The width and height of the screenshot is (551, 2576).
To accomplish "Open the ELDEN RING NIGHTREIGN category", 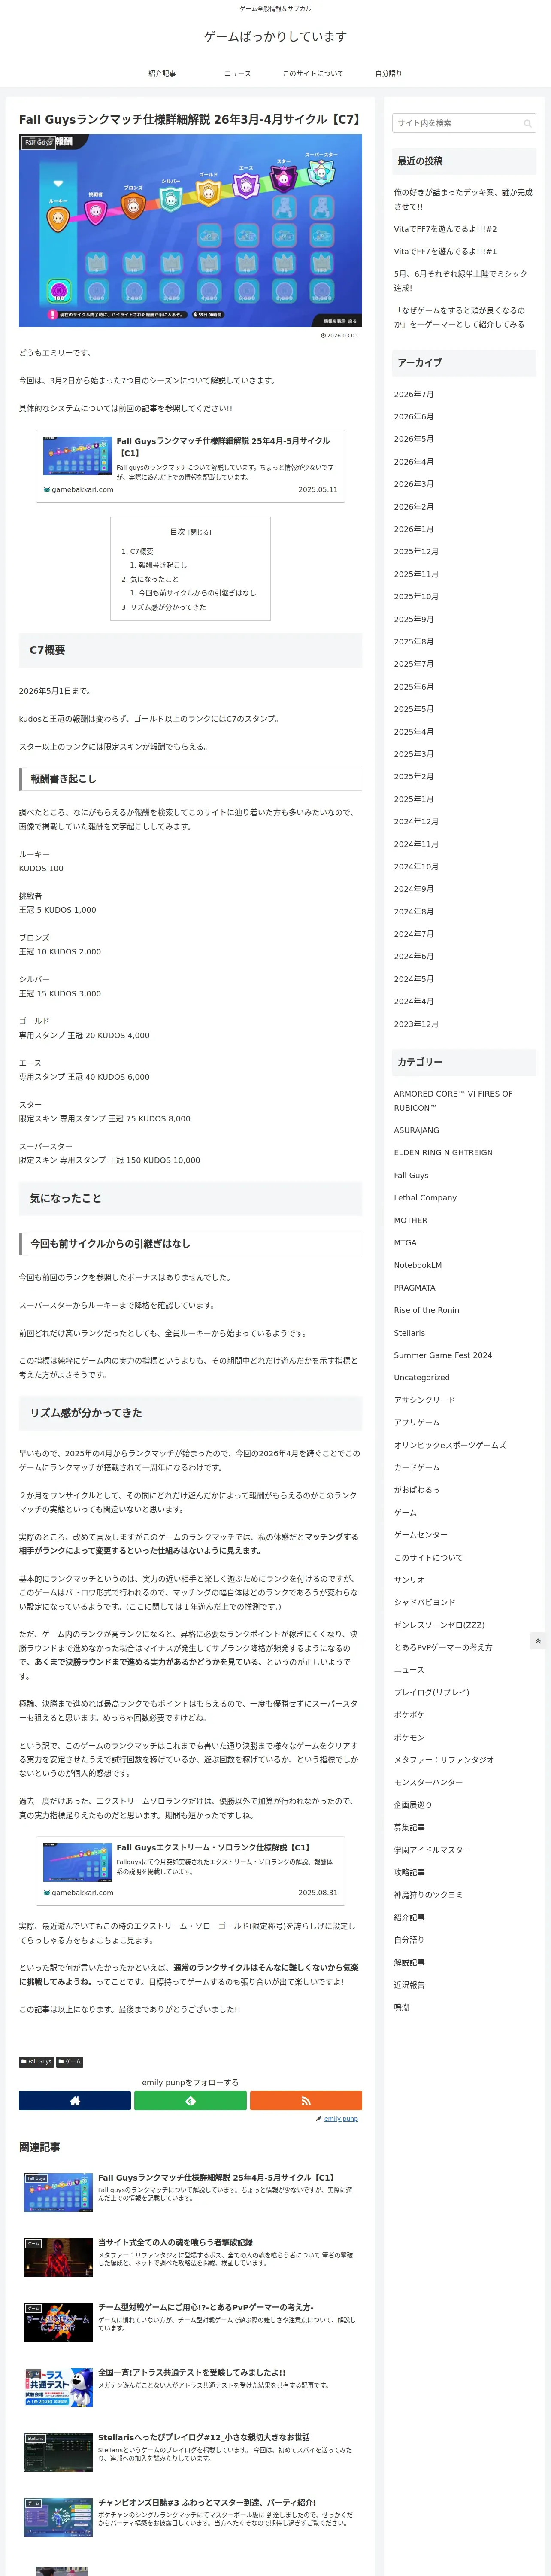I will (x=443, y=1153).
